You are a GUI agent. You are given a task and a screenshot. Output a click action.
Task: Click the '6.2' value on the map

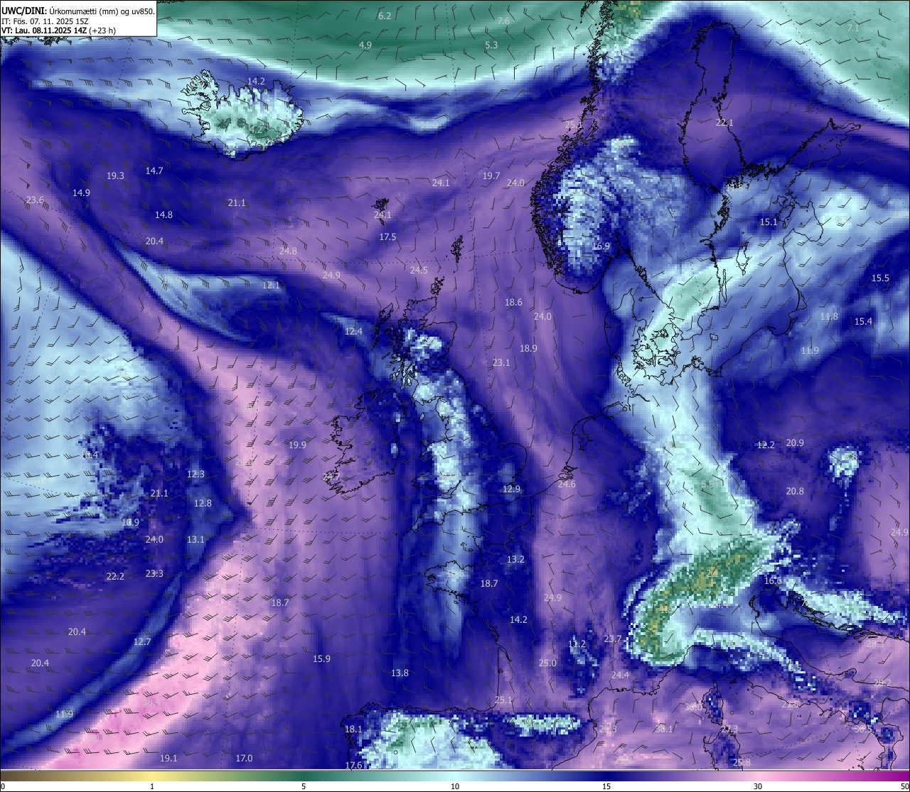385,16
